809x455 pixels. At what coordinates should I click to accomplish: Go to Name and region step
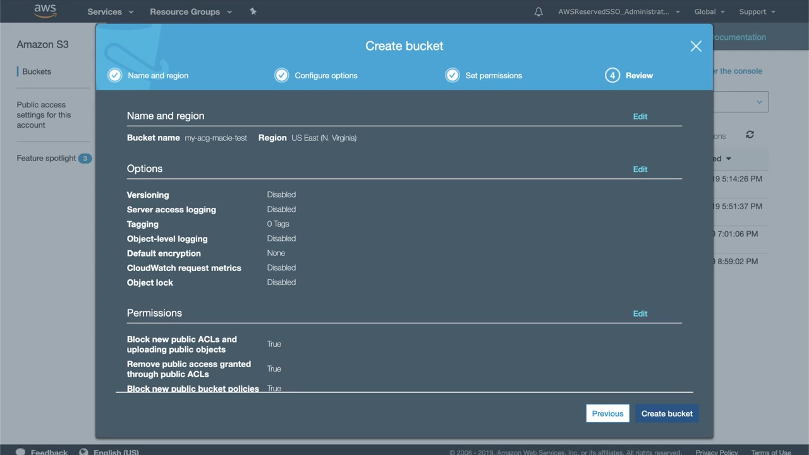pos(158,75)
